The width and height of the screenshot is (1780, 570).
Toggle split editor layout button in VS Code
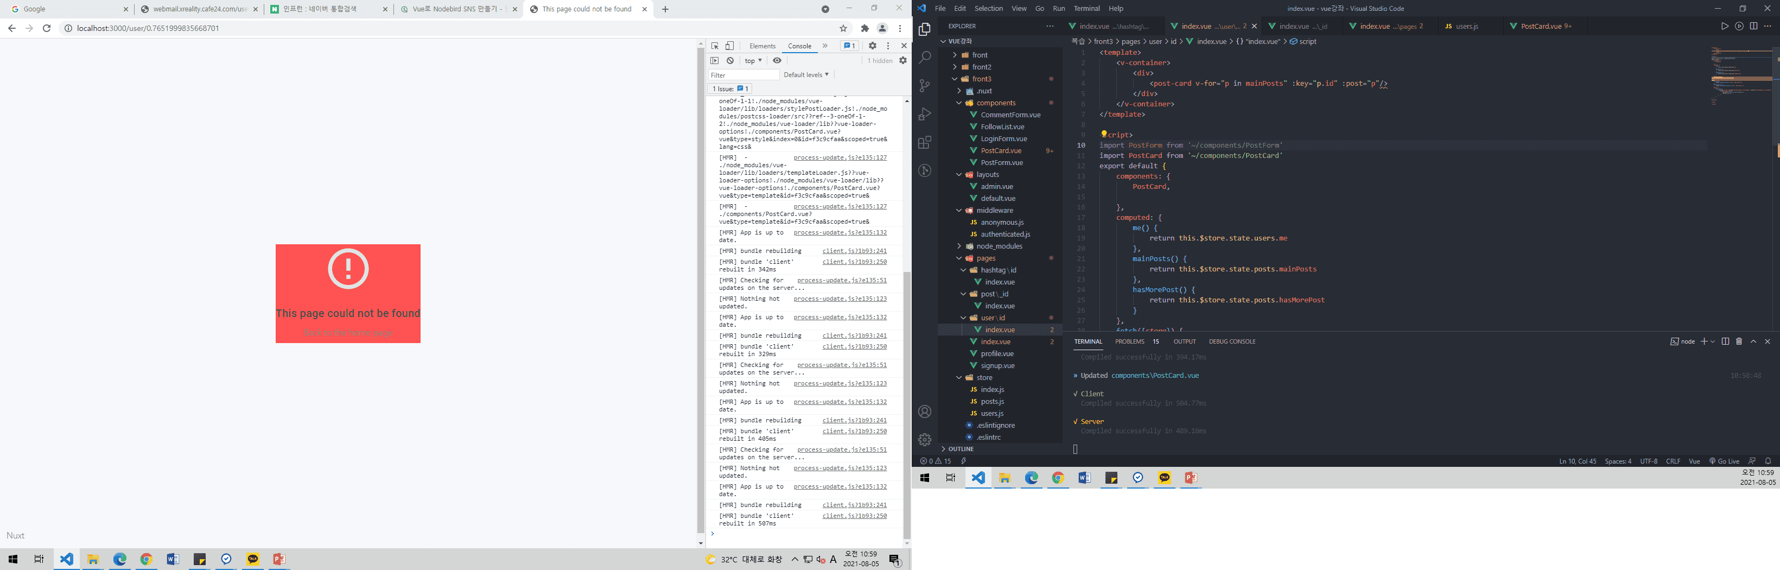1754,26
